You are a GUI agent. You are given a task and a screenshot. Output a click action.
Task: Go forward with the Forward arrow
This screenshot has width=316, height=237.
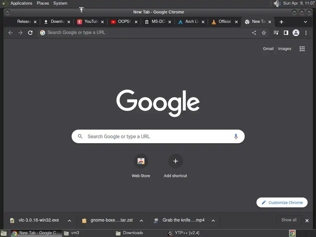(20, 33)
